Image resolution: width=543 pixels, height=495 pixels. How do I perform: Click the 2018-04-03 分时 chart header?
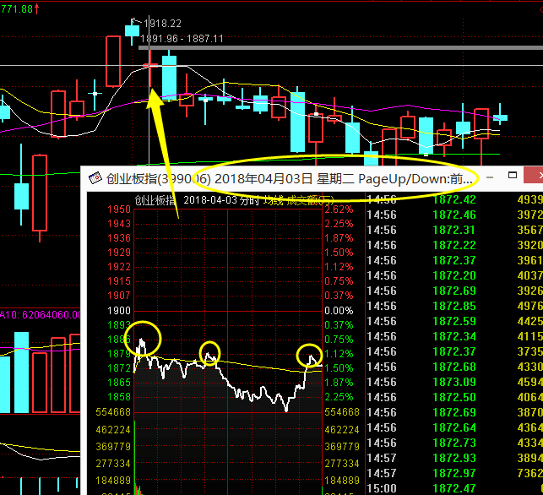(223, 200)
